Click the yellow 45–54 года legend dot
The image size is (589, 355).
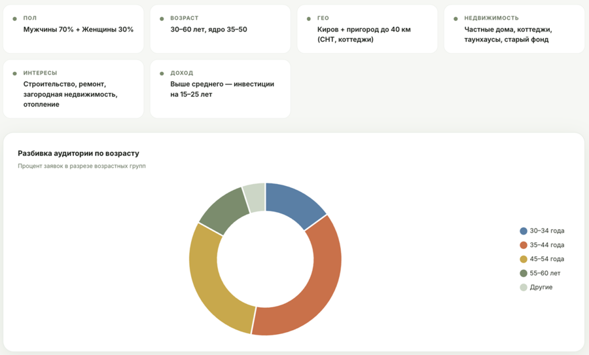point(524,259)
